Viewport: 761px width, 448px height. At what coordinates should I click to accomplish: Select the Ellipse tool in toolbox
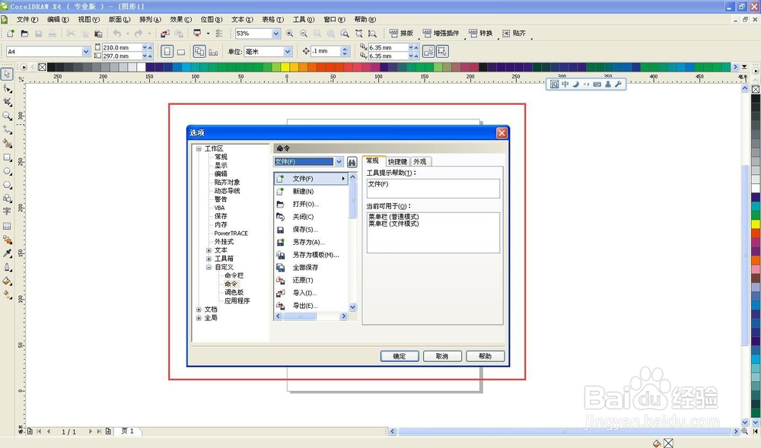point(7,171)
